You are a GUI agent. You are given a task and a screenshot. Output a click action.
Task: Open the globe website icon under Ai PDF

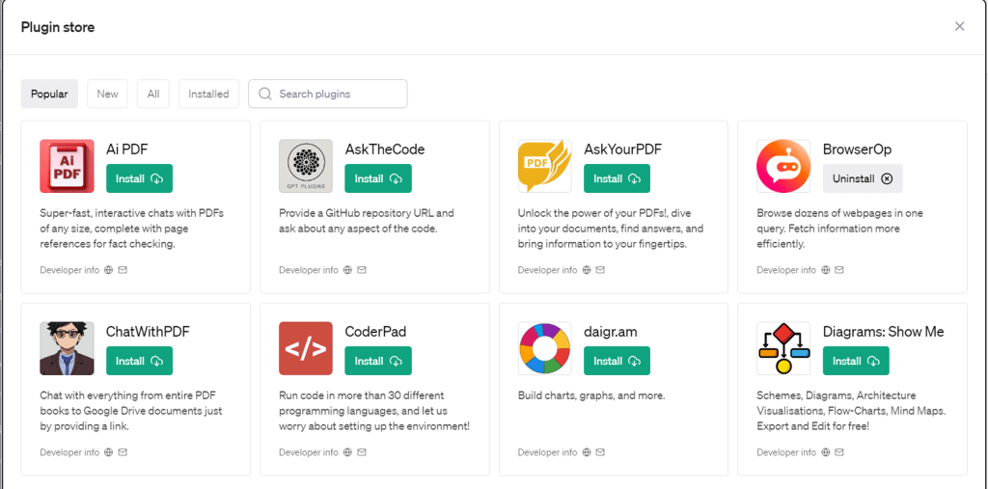(109, 270)
